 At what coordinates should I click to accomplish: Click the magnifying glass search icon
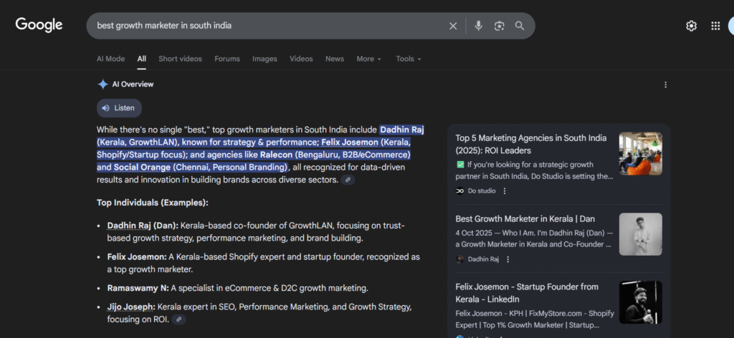tap(520, 26)
